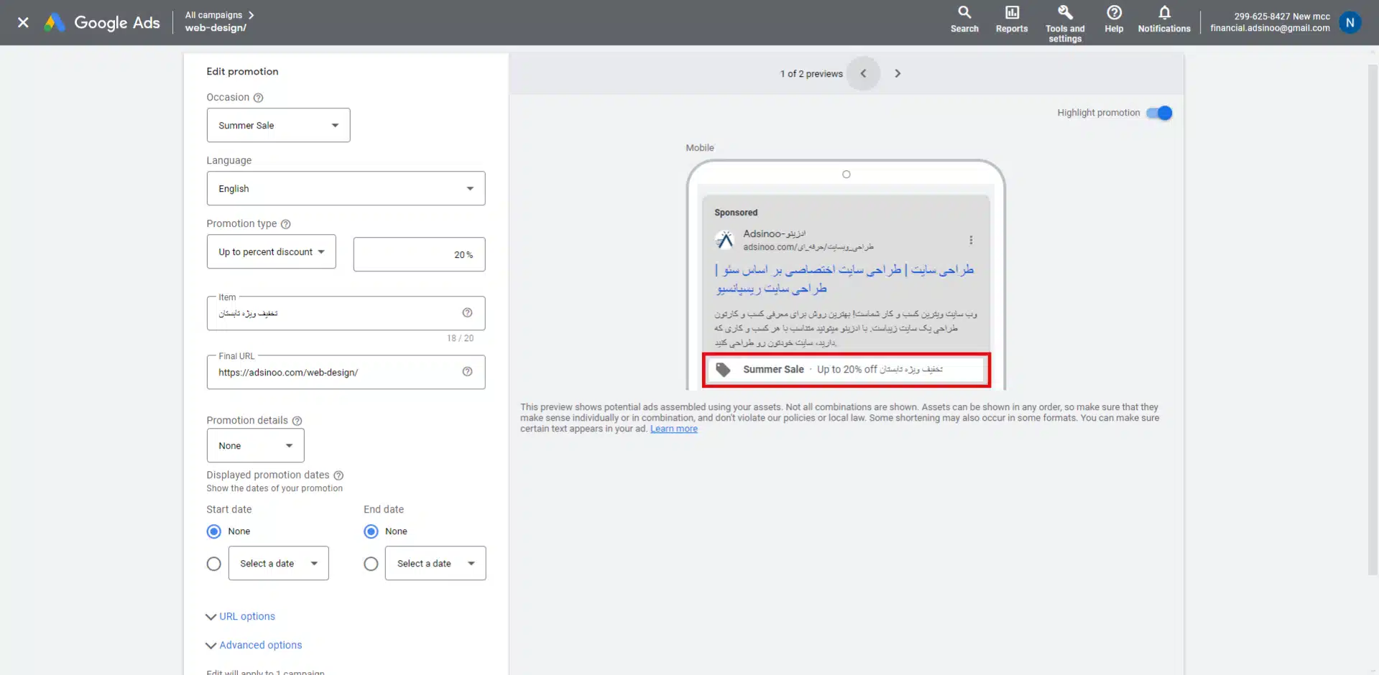The image size is (1379, 675).
Task: Expand All campaigns breadcrumb chevron
Action: point(251,15)
